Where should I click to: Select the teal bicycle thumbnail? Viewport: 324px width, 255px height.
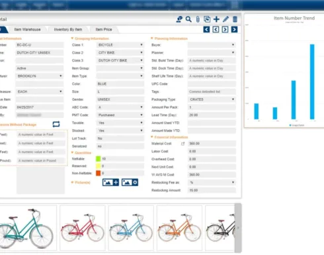[x=28, y=228]
